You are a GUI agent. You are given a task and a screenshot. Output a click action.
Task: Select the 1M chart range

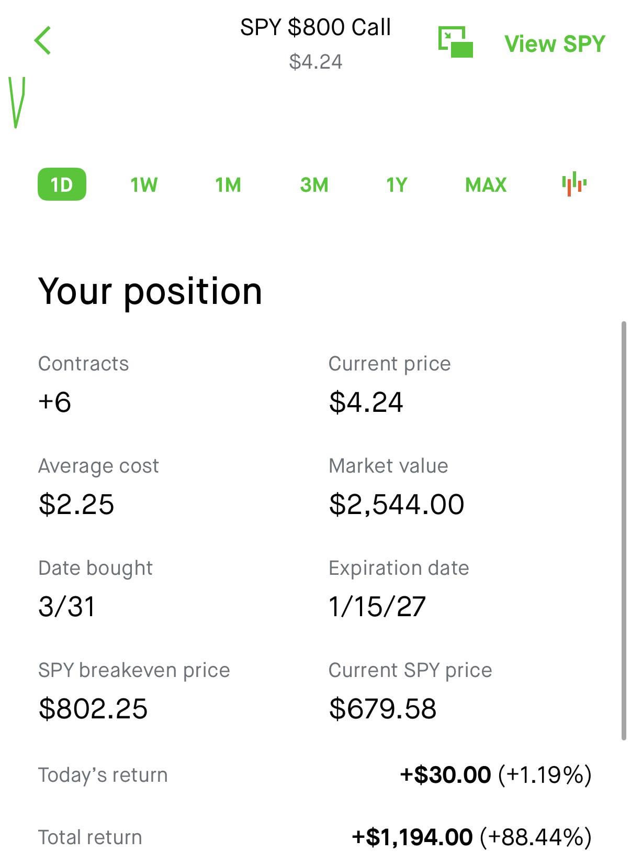click(x=228, y=184)
